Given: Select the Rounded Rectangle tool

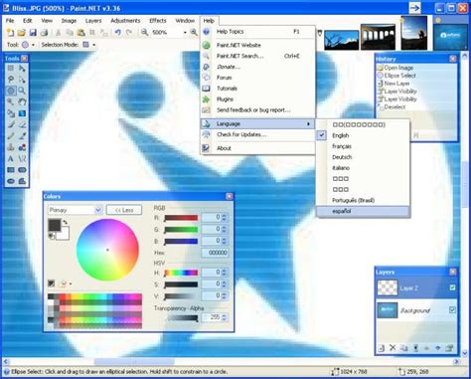Looking at the screenshot, I should pyautogui.click(x=22, y=170).
